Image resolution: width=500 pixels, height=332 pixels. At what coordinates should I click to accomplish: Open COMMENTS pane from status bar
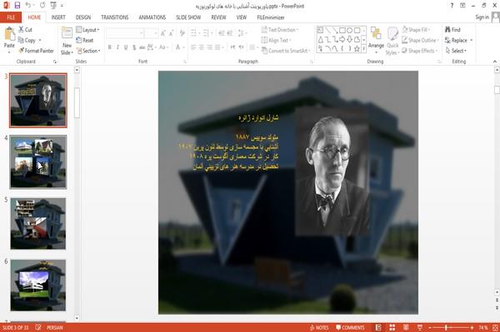350,328
